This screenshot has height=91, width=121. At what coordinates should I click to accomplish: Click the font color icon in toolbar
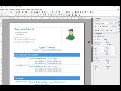(x=69, y=15)
